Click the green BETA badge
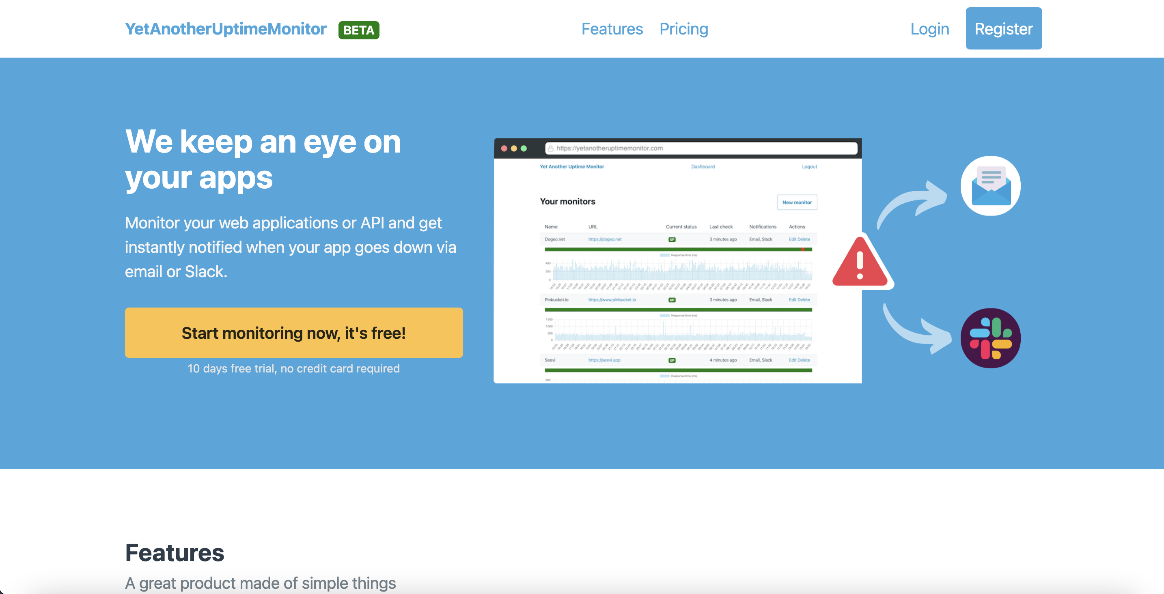 coord(358,30)
